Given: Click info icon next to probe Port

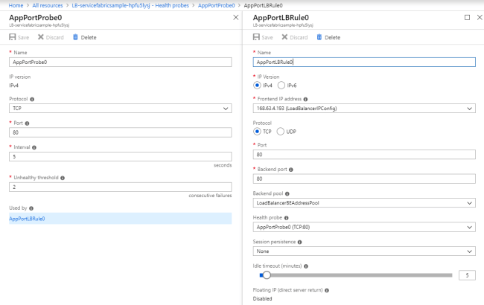Looking at the screenshot, I should 27,123.
